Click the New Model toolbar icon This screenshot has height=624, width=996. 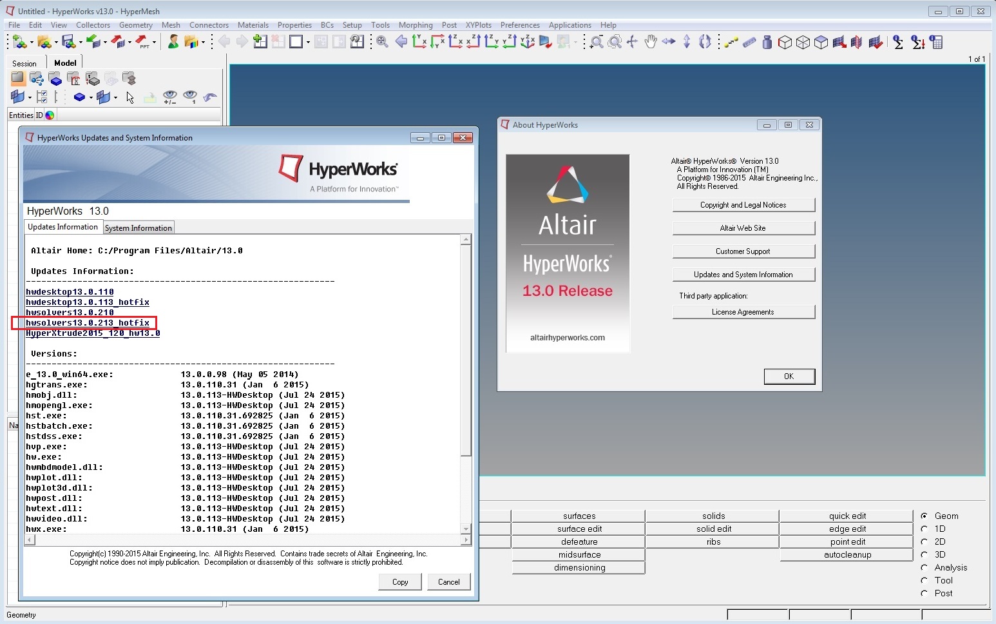pos(19,42)
